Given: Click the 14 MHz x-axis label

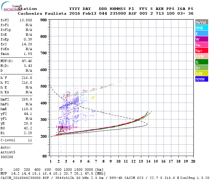Looking at the screenshot, I should 148,161.
